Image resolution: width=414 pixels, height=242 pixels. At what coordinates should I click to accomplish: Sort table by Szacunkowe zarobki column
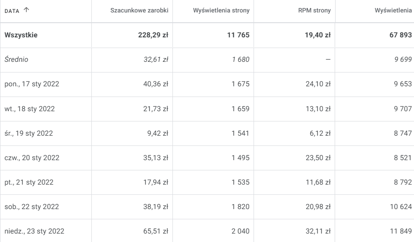[139, 11]
